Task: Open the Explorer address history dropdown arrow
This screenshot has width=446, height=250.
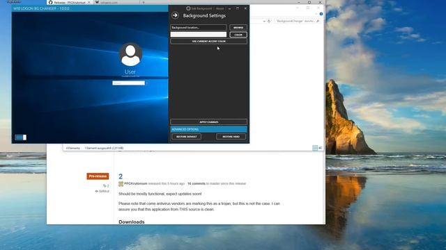Action: [x=264, y=21]
